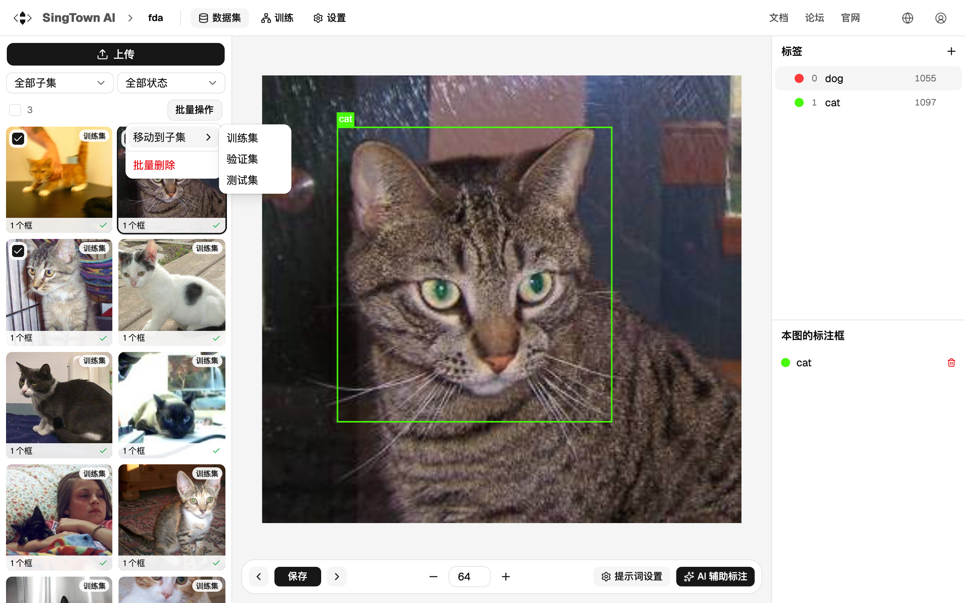
Task: Open the user account icon
Action: tap(940, 18)
